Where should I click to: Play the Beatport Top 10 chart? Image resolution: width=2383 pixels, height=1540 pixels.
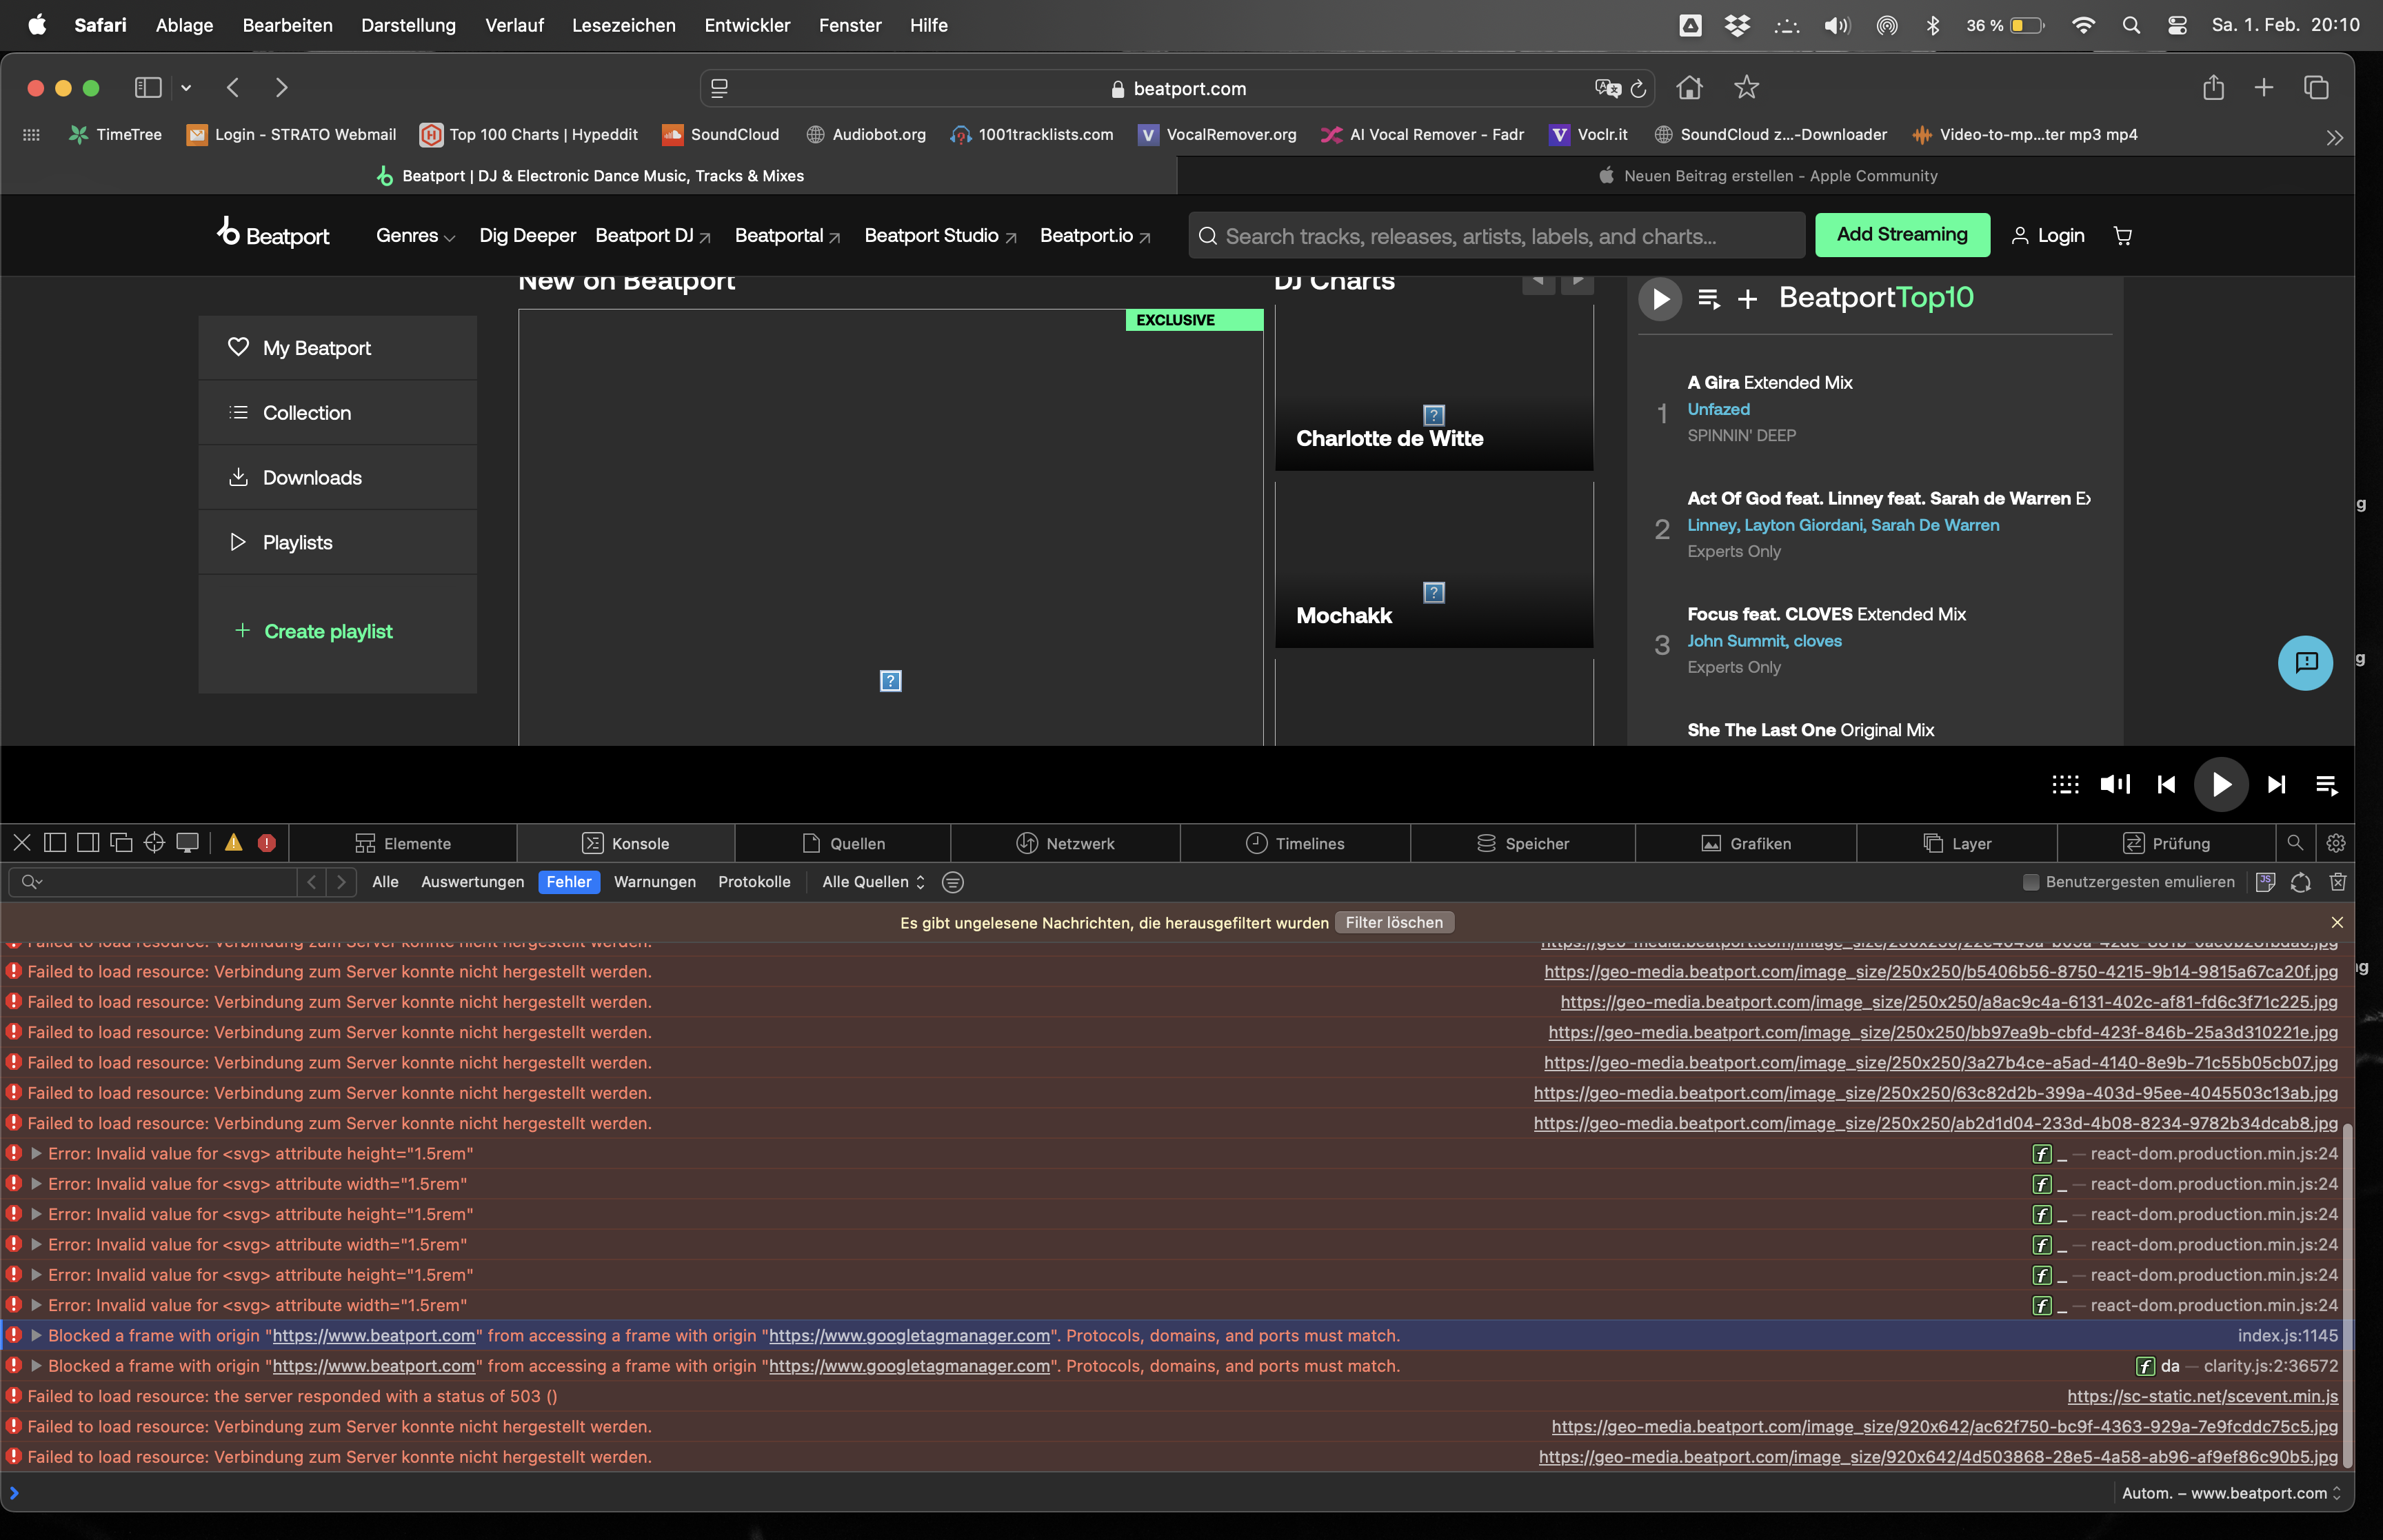tap(1660, 299)
